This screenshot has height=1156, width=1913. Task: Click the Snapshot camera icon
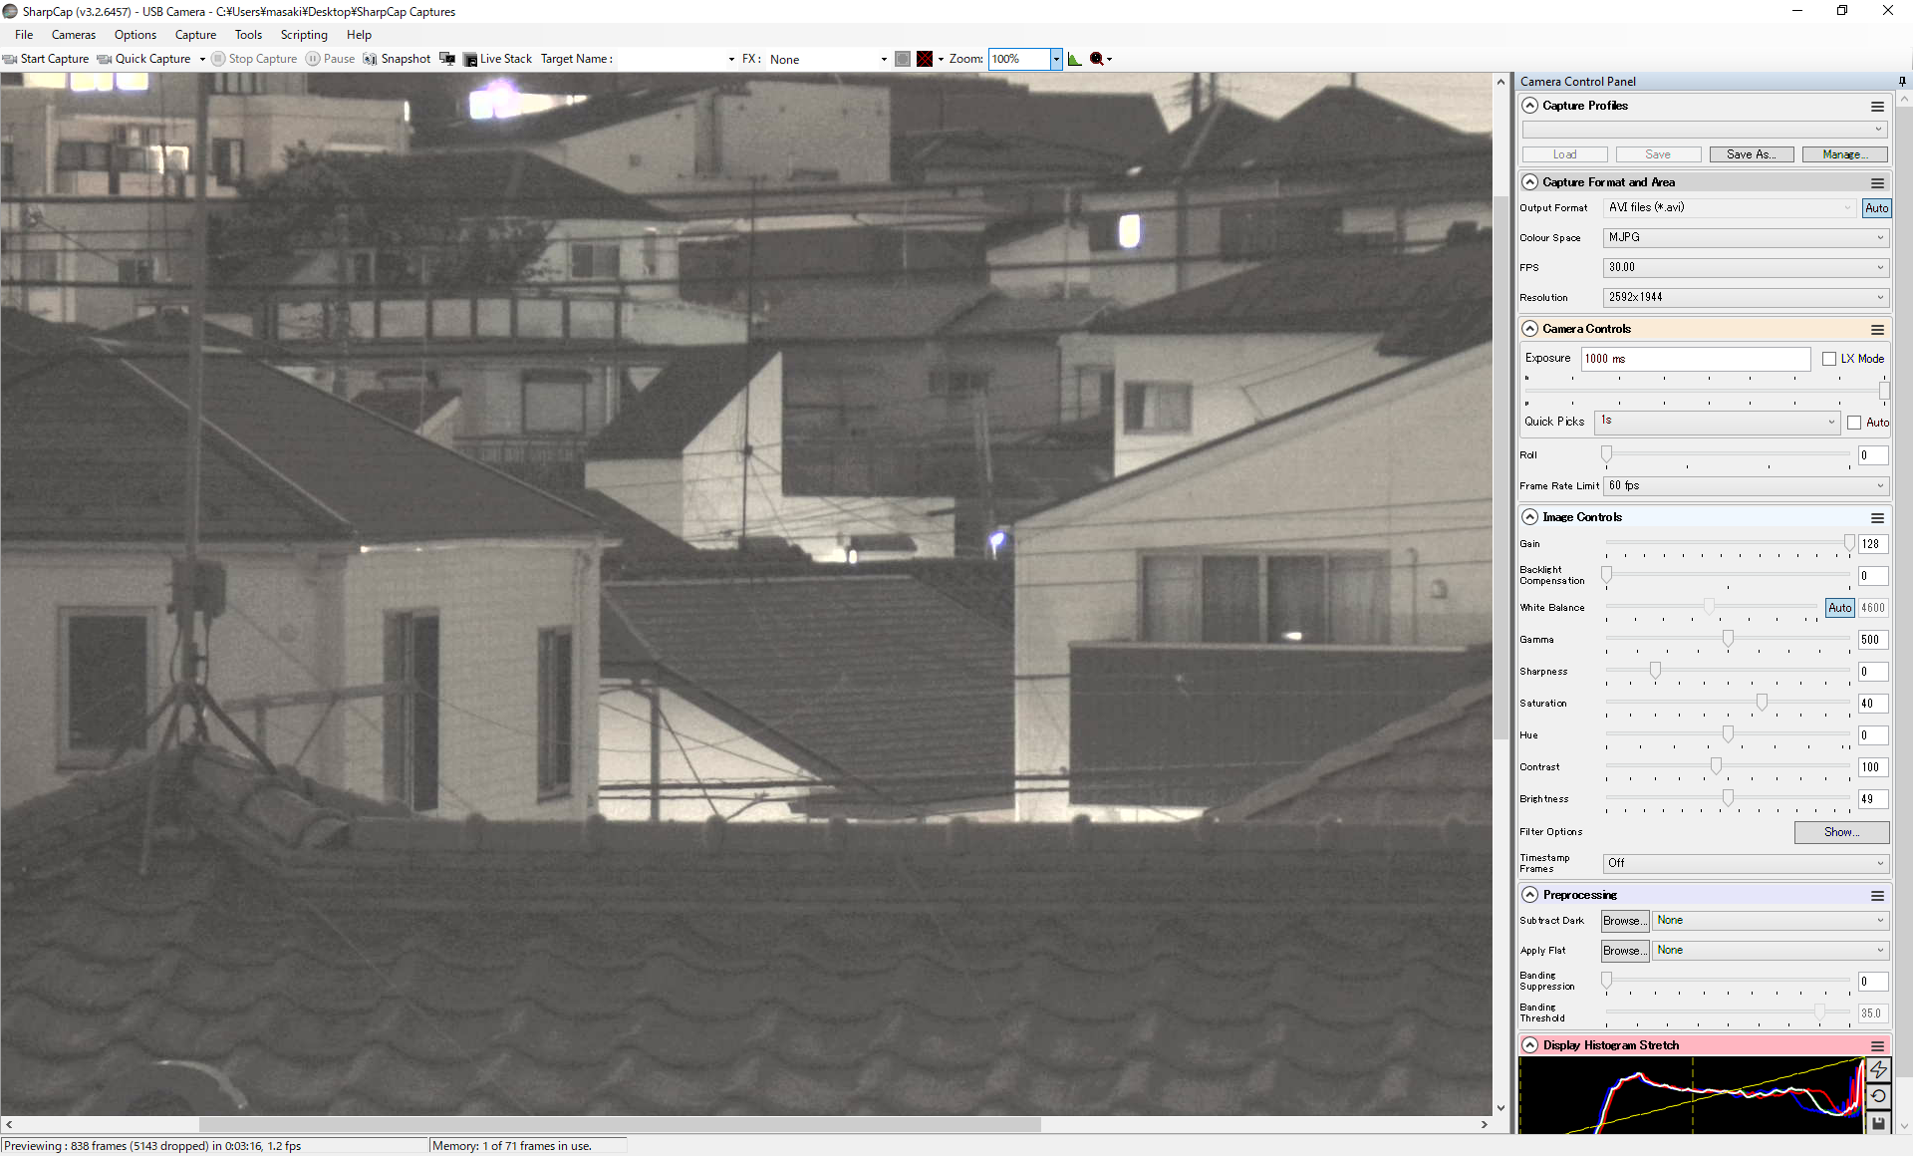coord(370,59)
